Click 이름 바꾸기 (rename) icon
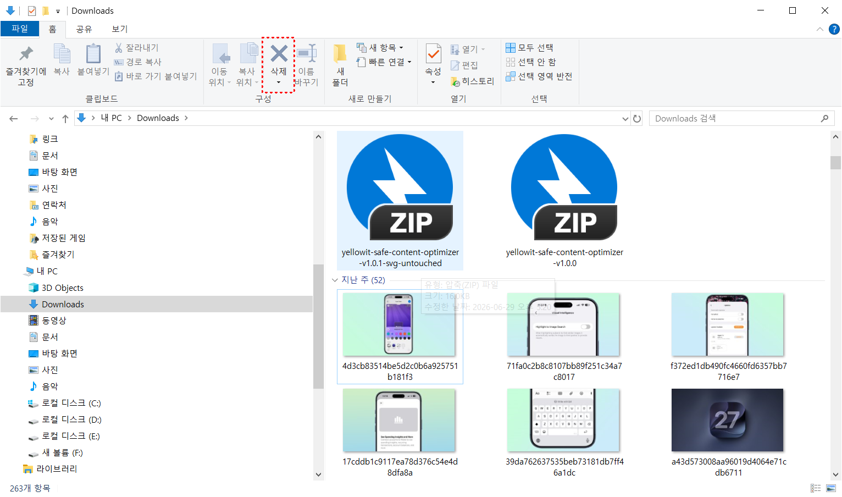The image size is (842, 497). tap(307, 53)
